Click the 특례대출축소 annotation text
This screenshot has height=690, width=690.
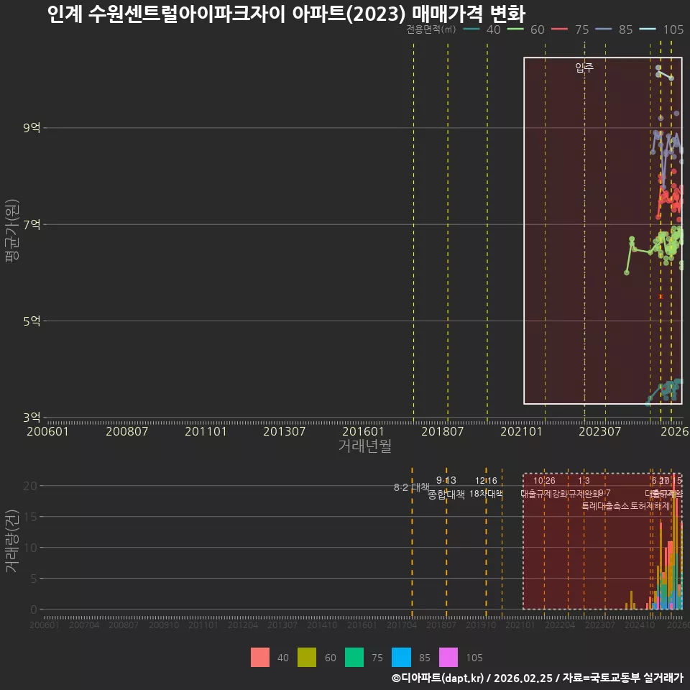[605, 506]
